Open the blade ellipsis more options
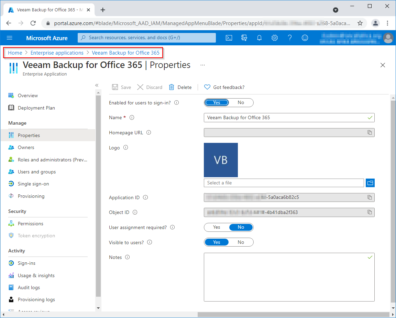The width and height of the screenshot is (396, 318). tap(202, 65)
